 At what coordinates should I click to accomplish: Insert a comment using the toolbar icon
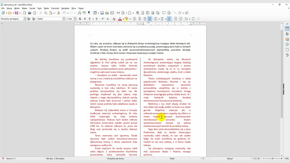point(164,13)
